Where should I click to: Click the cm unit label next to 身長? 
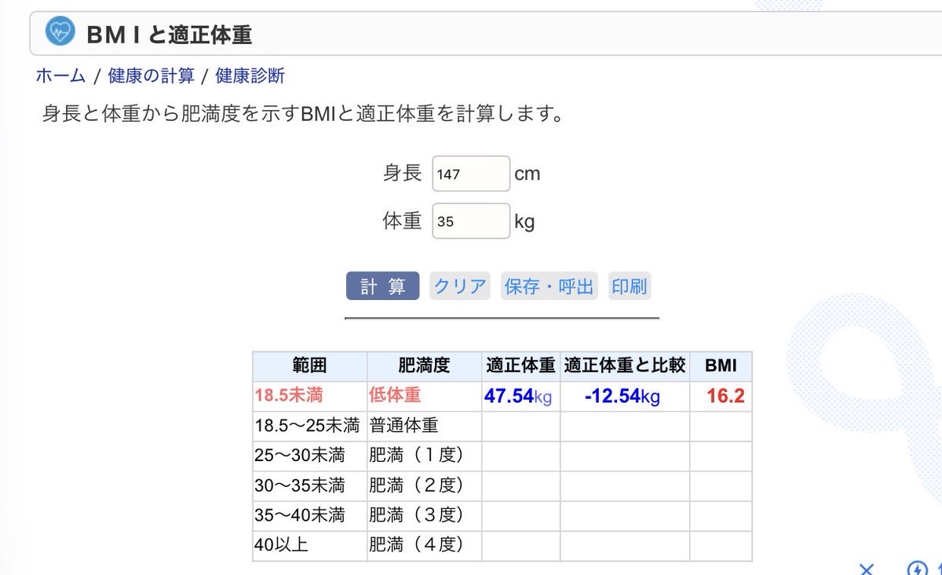[x=528, y=174]
